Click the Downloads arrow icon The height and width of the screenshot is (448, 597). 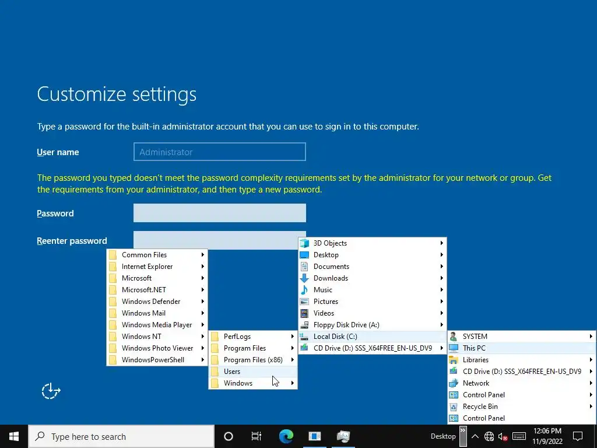[304, 278]
